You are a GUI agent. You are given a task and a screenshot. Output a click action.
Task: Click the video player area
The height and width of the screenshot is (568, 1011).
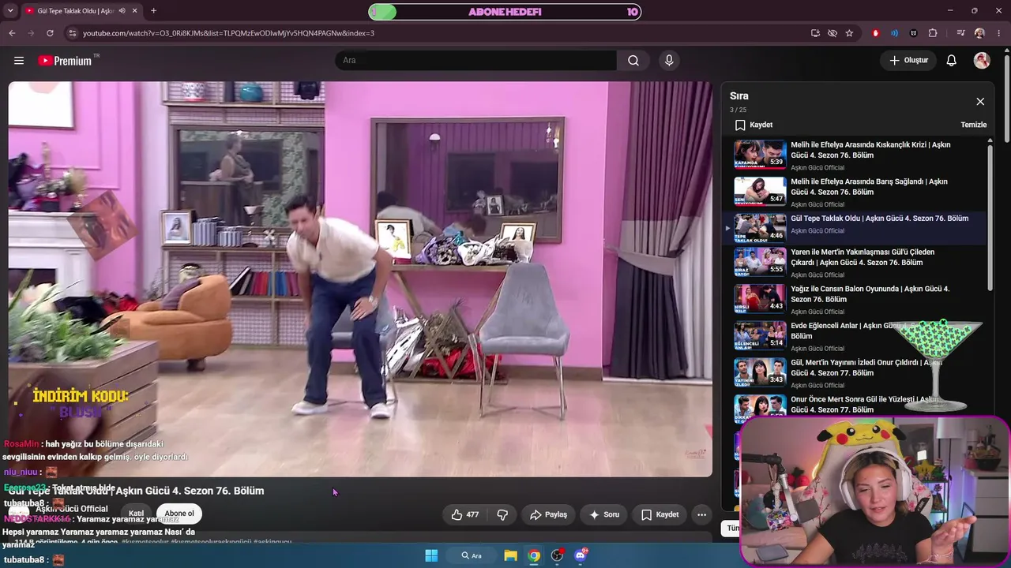click(x=360, y=279)
